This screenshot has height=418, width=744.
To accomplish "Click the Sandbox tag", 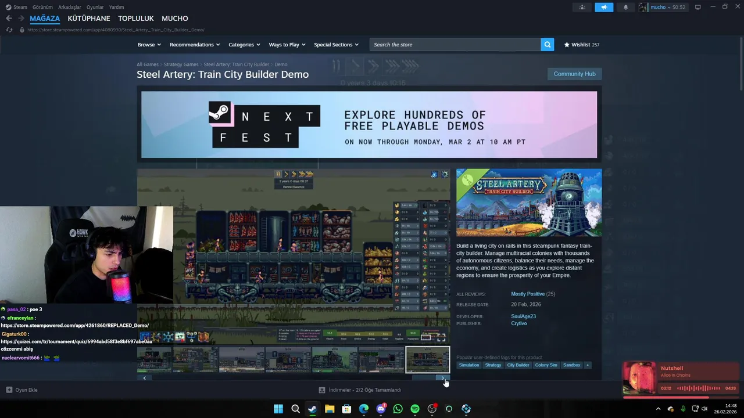I will tap(571, 365).
